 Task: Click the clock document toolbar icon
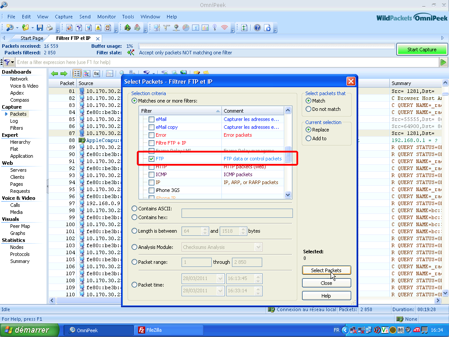(108, 28)
